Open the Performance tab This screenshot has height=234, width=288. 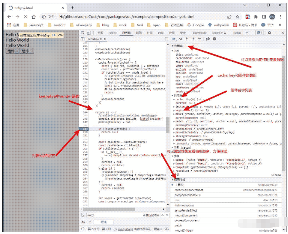(x=150, y=33)
